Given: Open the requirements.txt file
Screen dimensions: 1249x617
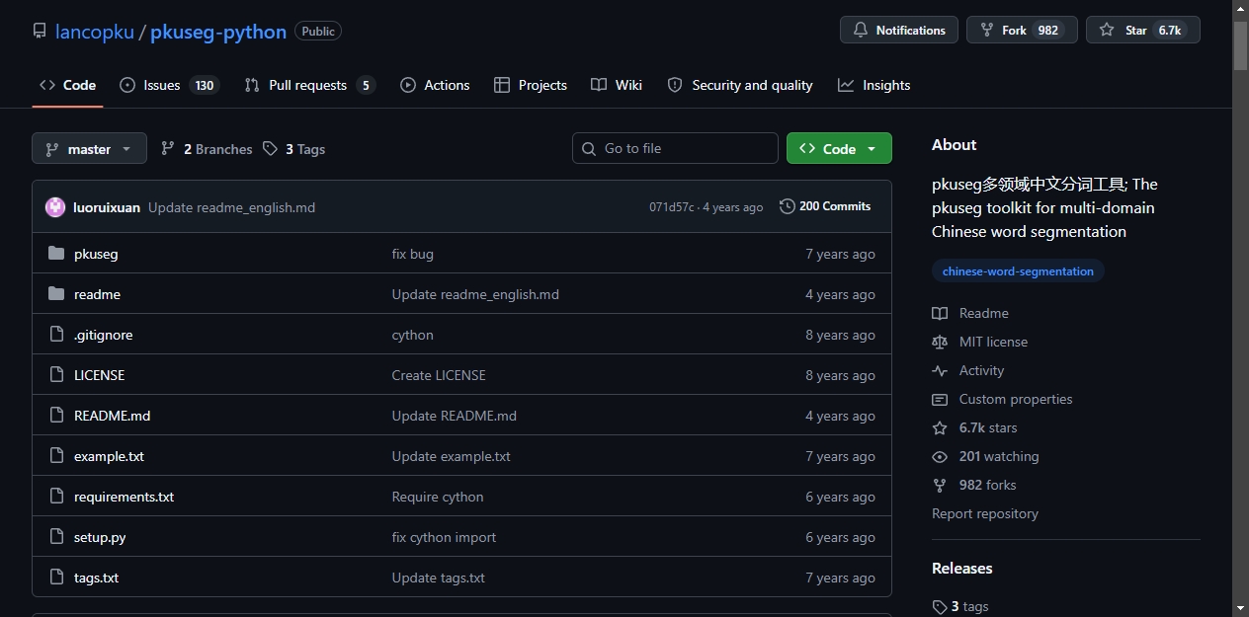Looking at the screenshot, I should (x=124, y=497).
